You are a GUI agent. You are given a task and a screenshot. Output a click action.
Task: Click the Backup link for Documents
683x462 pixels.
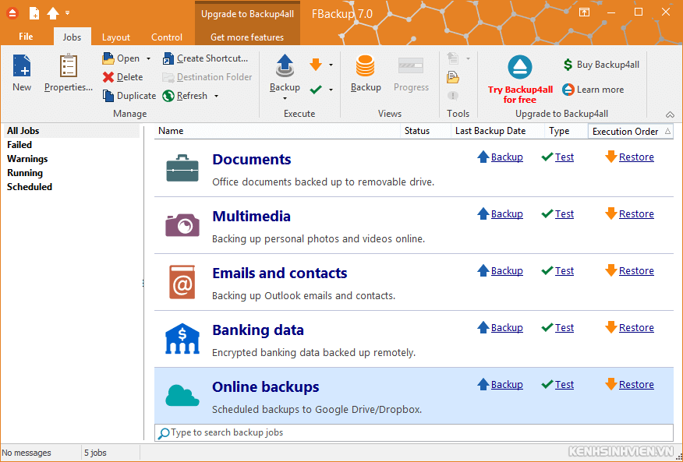507,157
